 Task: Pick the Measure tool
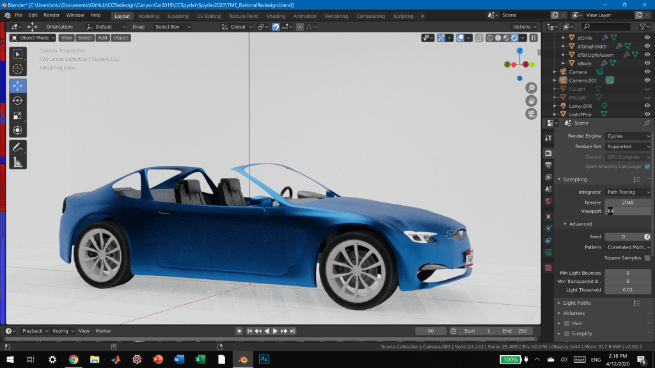pyautogui.click(x=18, y=163)
